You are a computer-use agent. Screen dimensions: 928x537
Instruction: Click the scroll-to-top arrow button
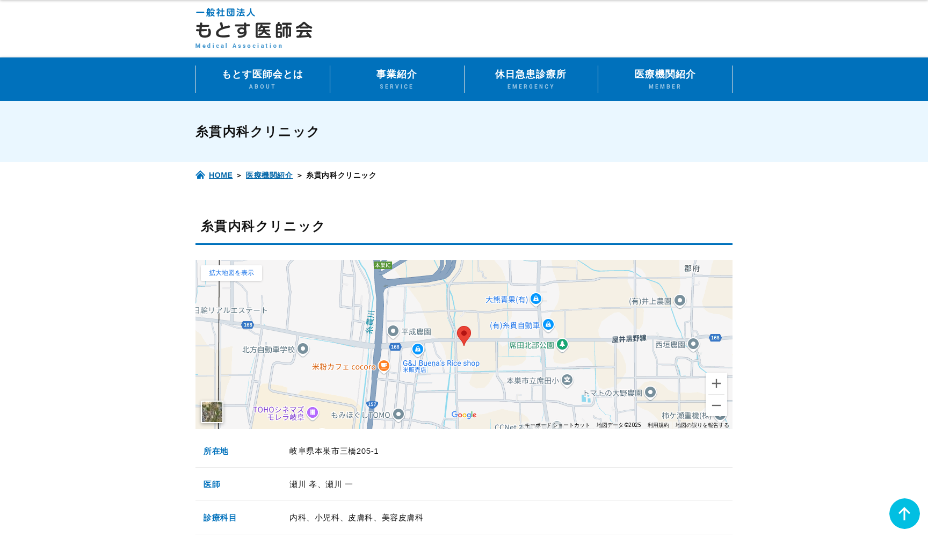905,514
